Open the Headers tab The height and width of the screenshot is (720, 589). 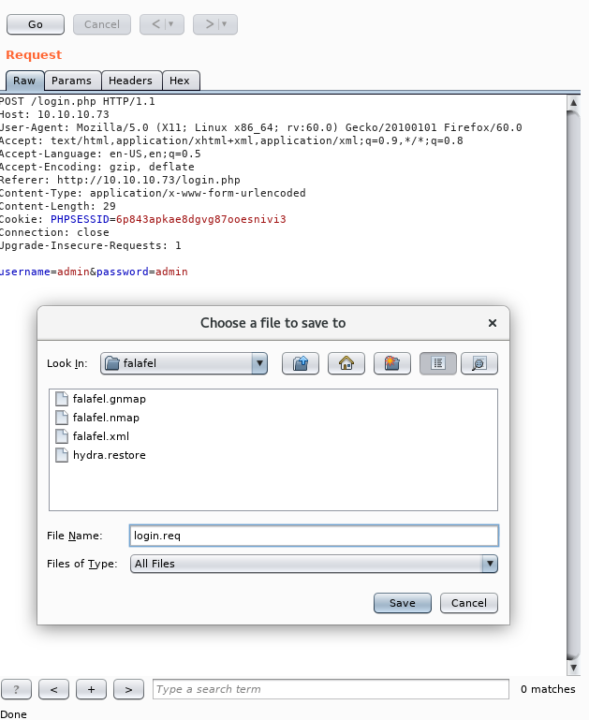pos(129,81)
